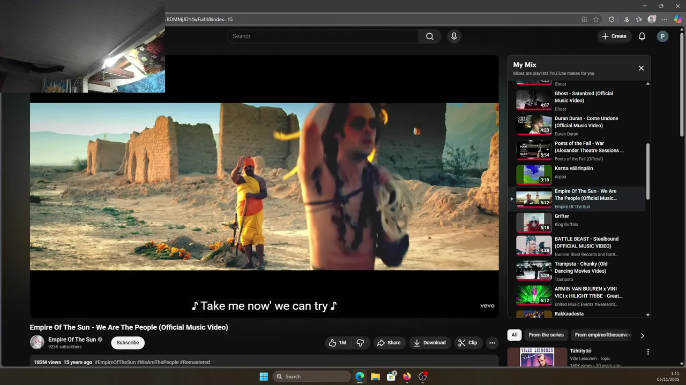Viewport: 686px width, 385px height.
Task: Open the Empire Of The Sun channel name
Action: click(72, 340)
